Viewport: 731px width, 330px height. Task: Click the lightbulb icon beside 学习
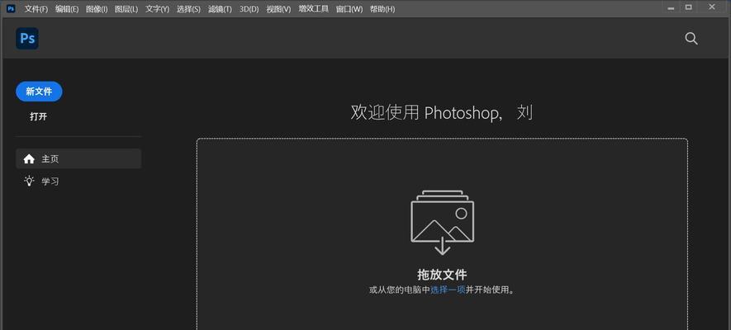coord(30,181)
